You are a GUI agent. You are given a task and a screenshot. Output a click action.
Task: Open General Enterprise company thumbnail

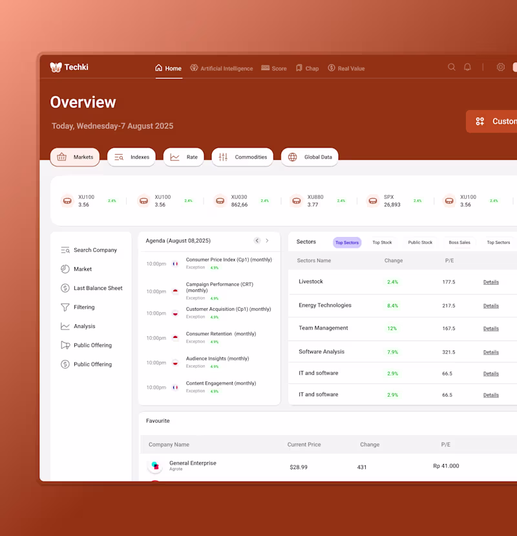pos(155,465)
